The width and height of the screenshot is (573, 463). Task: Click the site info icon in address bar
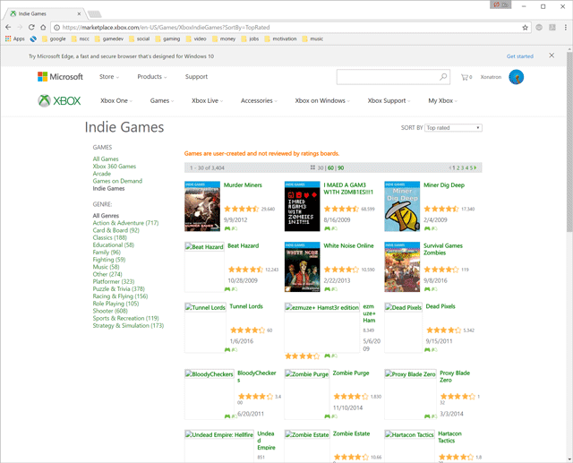tap(57, 28)
